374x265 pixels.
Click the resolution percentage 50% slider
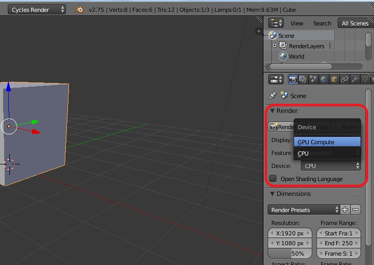[x=290, y=254]
